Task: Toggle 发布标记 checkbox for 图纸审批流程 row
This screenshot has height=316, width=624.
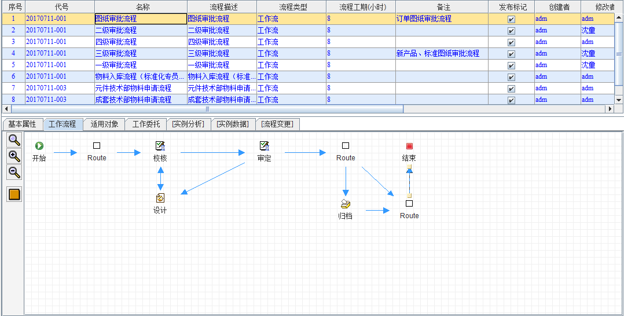Action: tap(511, 19)
